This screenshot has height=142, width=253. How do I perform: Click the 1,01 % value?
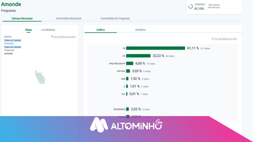pyautogui.click(x=135, y=86)
